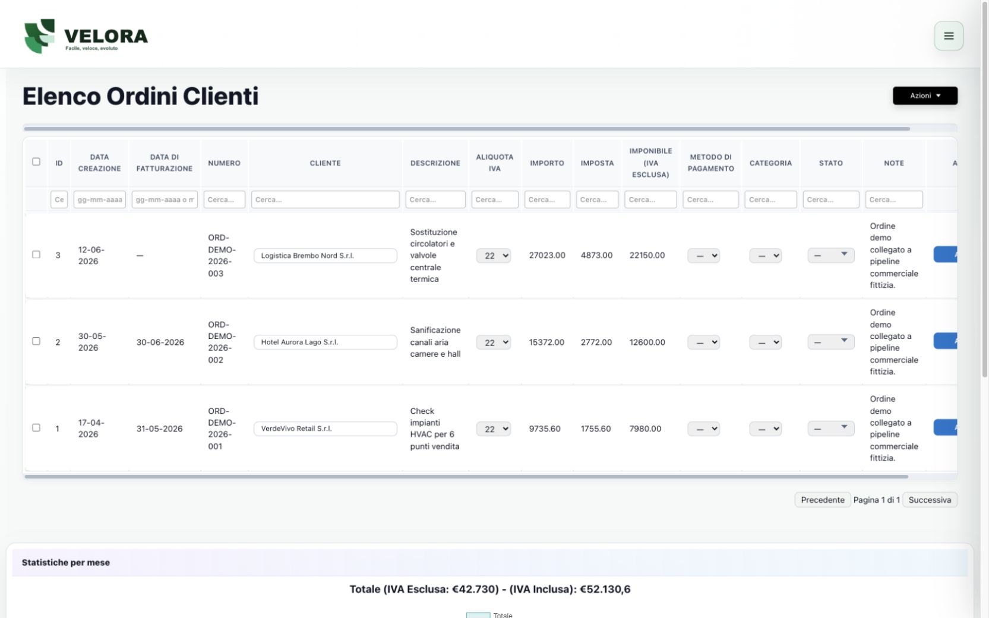Sort by Data Creazione column header
Image resolution: width=989 pixels, height=618 pixels.
(99, 163)
